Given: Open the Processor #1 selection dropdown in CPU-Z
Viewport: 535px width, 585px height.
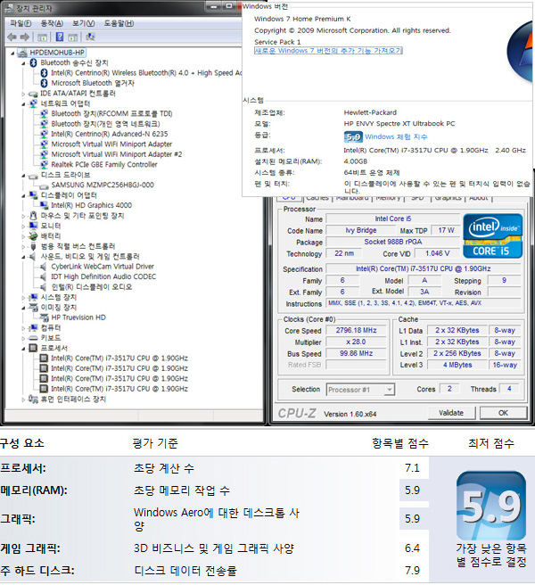Looking at the screenshot, I should tap(389, 390).
